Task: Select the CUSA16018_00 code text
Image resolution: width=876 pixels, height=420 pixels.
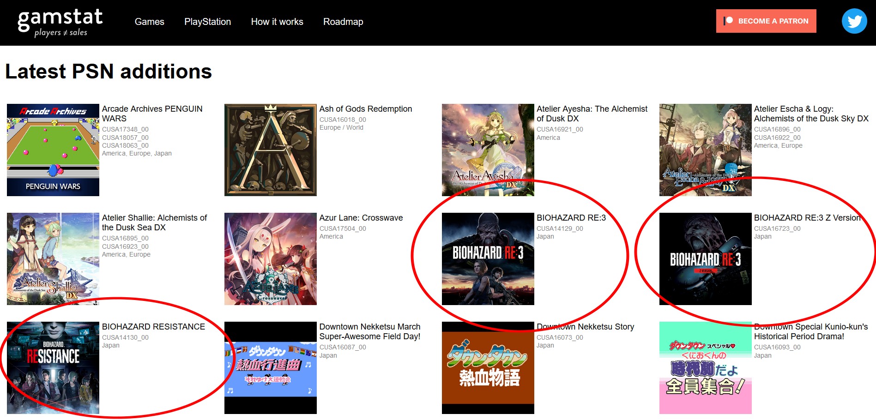Action: [343, 120]
